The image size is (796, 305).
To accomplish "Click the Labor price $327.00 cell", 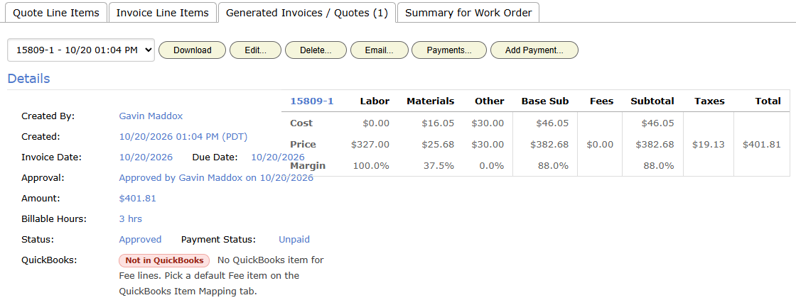I will pos(370,145).
